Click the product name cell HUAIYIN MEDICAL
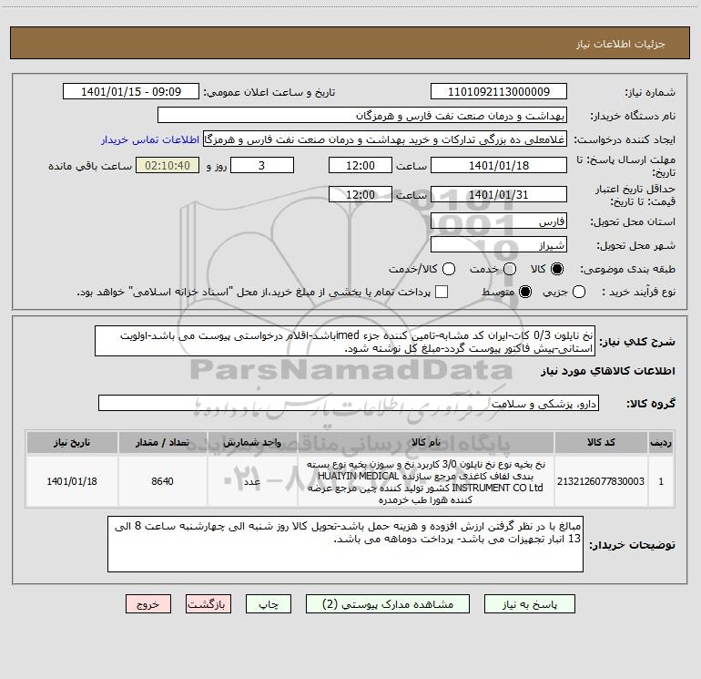Viewport: 701px width, 679px height. point(426,481)
